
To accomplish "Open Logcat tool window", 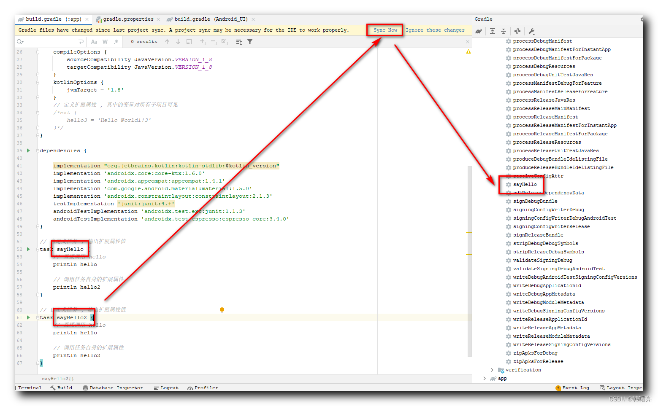I will coord(166,387).
